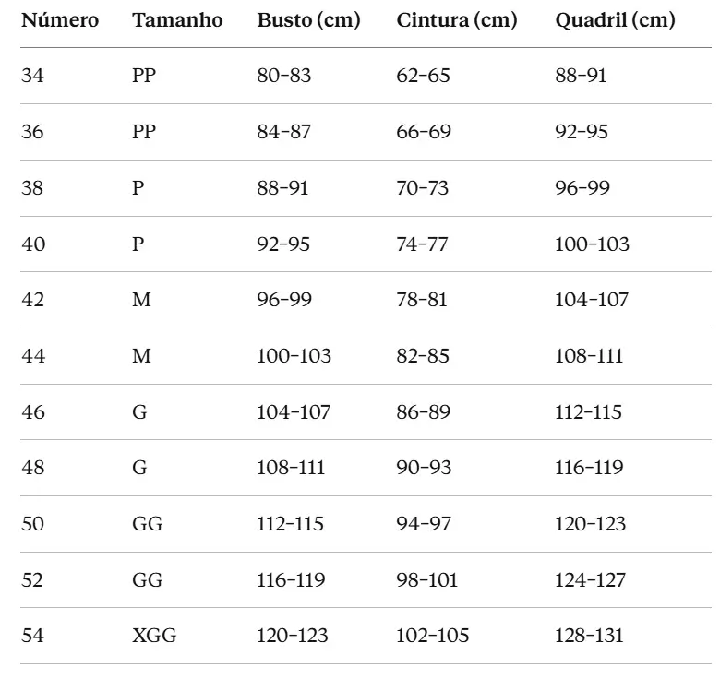Select the XGG size cell
The image size is (720, 679).
[x=154, y=636]
